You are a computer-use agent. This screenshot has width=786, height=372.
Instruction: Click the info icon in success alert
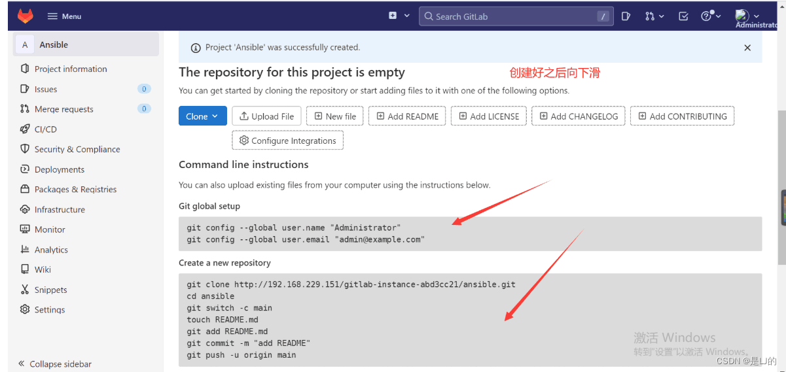195,48
